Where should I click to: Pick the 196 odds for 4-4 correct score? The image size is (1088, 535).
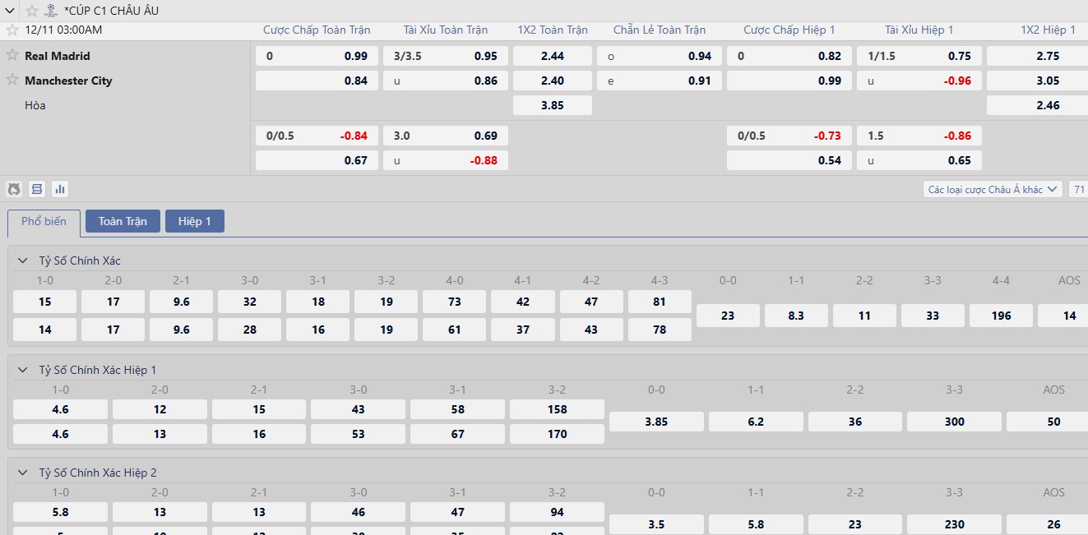[1001, 316]
